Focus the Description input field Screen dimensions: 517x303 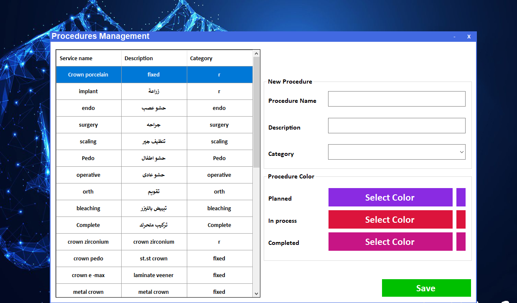(397, 125)
